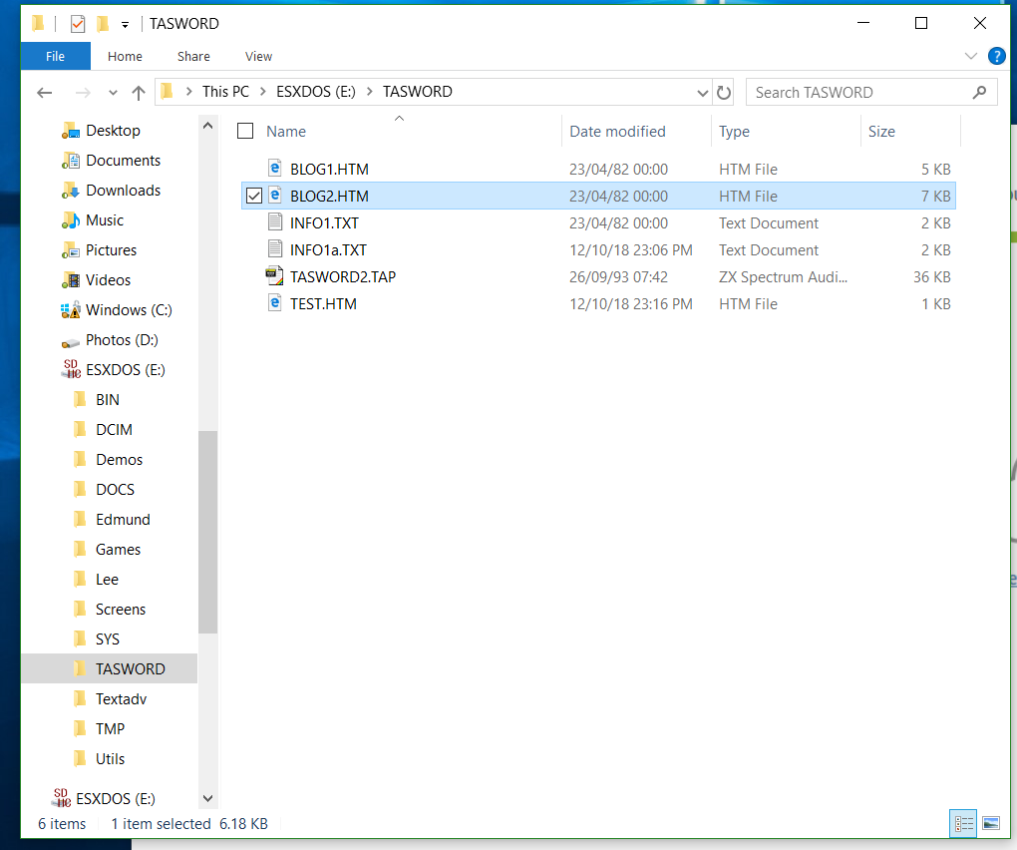The width and height of the screenshot is (1017, 850).
Task: Go back with the Back arrow
Action: coord(44,93)
